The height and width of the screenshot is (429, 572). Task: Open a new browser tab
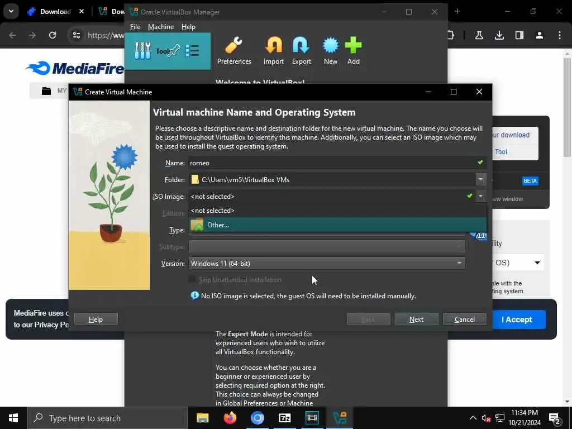click(457, 11)
